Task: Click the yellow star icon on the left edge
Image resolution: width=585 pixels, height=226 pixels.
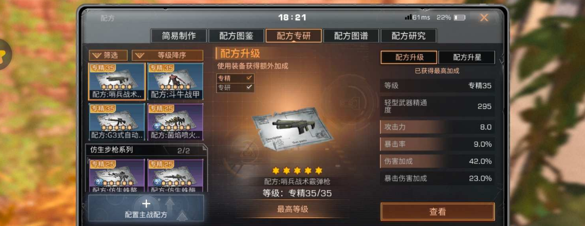Action: click(x=4, y=54)
